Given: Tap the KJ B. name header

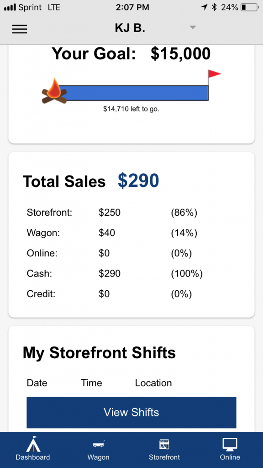Looking at the screenshot, I should [x=130, y=28].
